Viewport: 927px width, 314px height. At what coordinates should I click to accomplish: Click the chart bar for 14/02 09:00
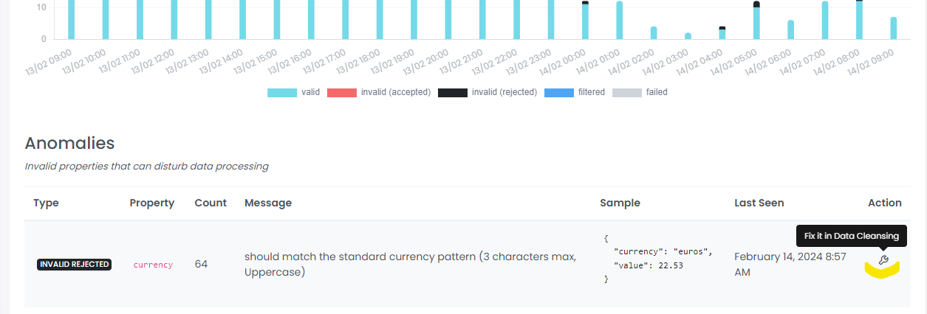pos(893,28)
